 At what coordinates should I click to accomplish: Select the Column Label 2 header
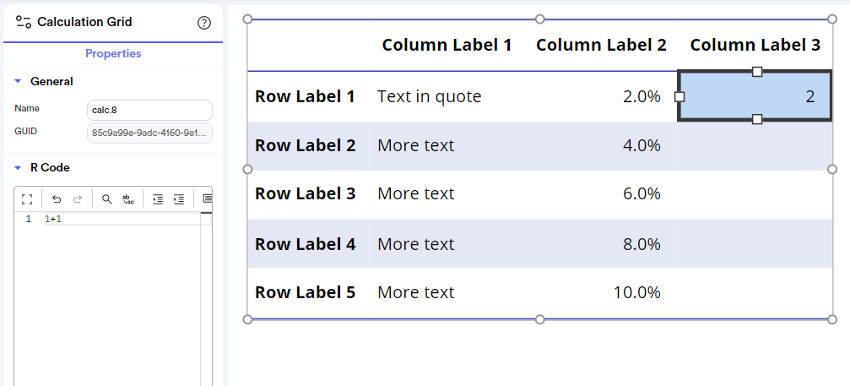pos(601,45)
